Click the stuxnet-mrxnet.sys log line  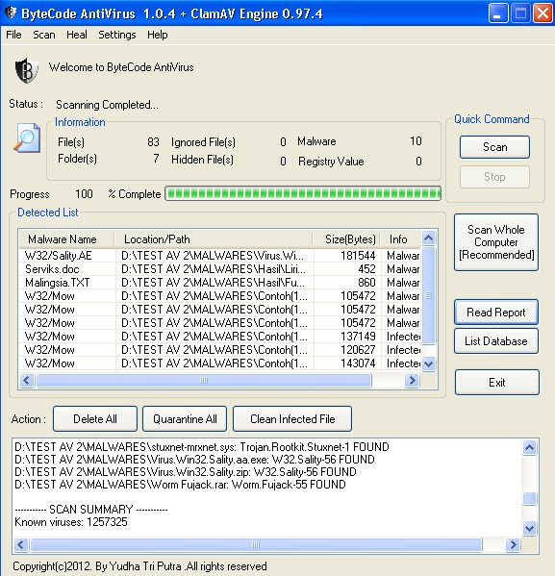coord(202,447)
